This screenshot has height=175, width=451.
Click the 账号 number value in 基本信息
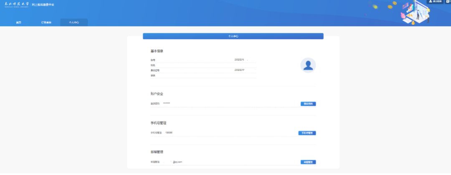click(239, 60)
